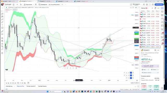The width and height of the screenshot is (167, 93).
Task: Open the Trading Panel tab
Action: click(x=42, y=86)
